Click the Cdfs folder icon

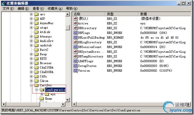point(36,76)
